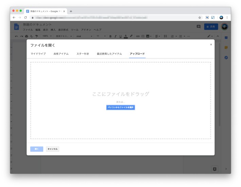
Task: Open the 編集 menu
Action: [38, 30]
